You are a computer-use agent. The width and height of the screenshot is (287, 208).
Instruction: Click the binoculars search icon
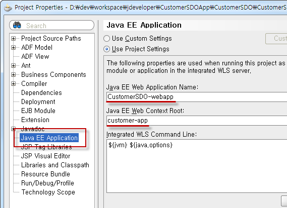pyautogui.click(x=17, y=25)
